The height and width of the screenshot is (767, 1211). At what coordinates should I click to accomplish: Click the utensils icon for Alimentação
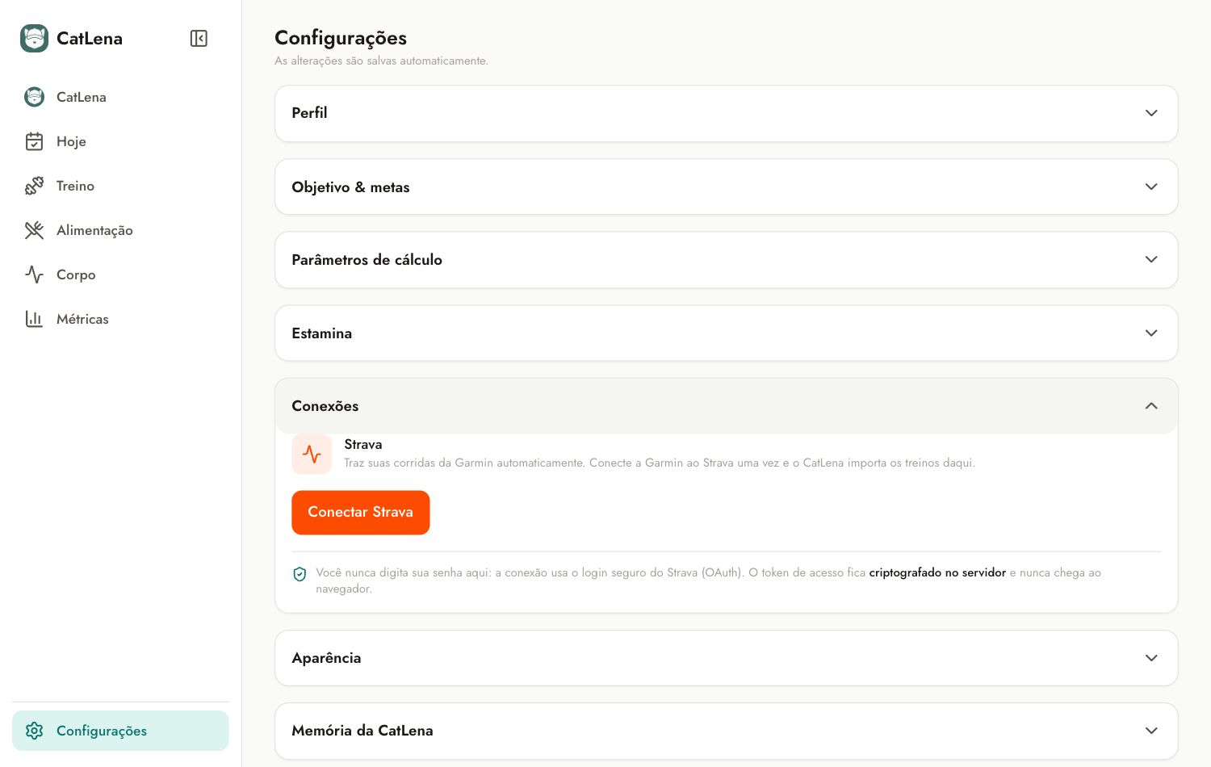[x=34, y=230]
